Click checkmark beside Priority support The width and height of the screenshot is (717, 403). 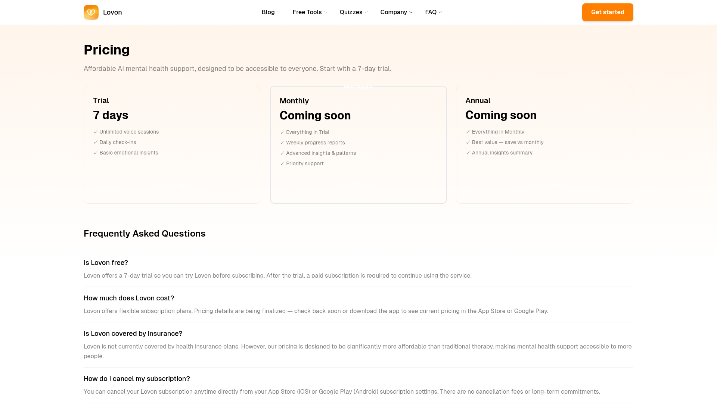click(282, 163)
